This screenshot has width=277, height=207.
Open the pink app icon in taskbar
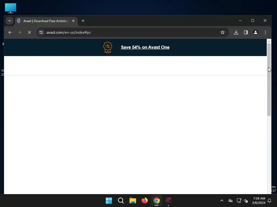coord(169,201)
